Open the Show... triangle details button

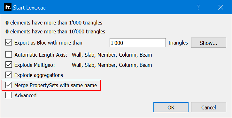coord(208,43)
